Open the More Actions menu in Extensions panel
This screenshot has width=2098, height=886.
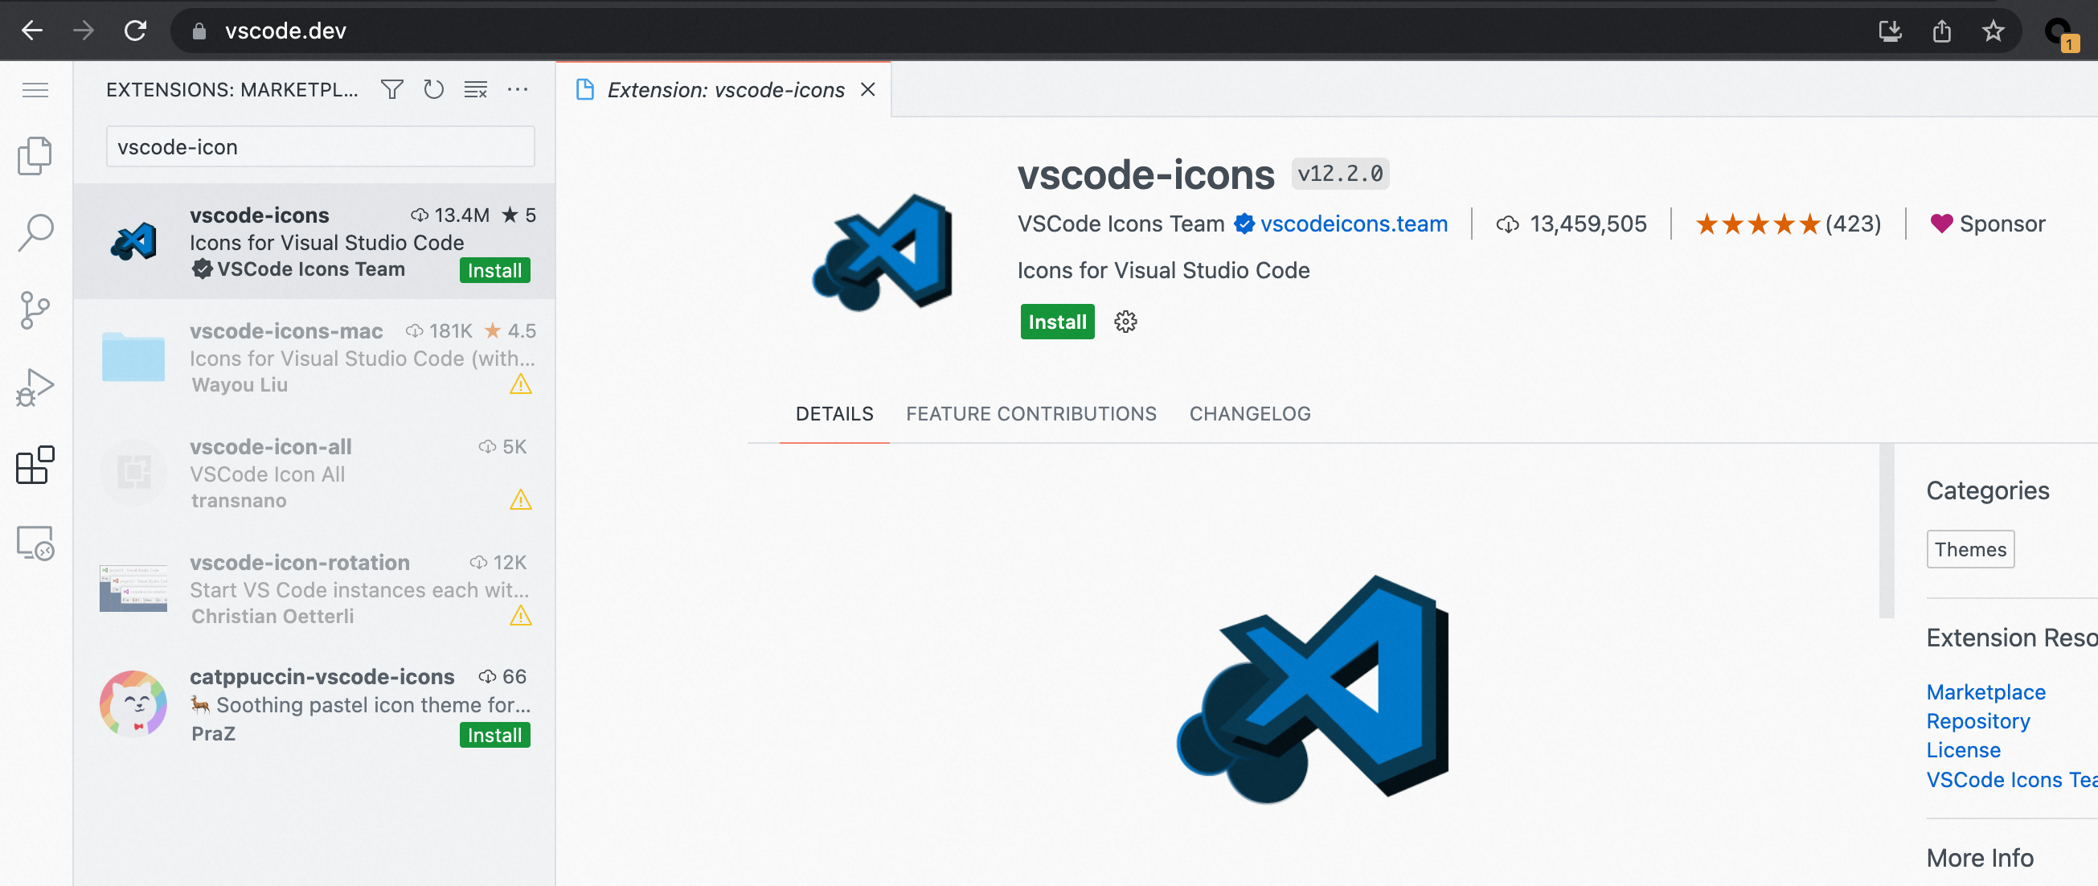(518, 89)
